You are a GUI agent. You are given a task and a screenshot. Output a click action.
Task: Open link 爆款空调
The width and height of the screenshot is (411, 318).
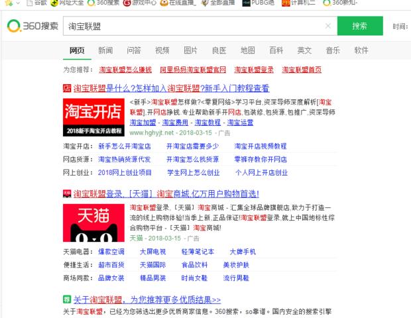pos(111,252)
